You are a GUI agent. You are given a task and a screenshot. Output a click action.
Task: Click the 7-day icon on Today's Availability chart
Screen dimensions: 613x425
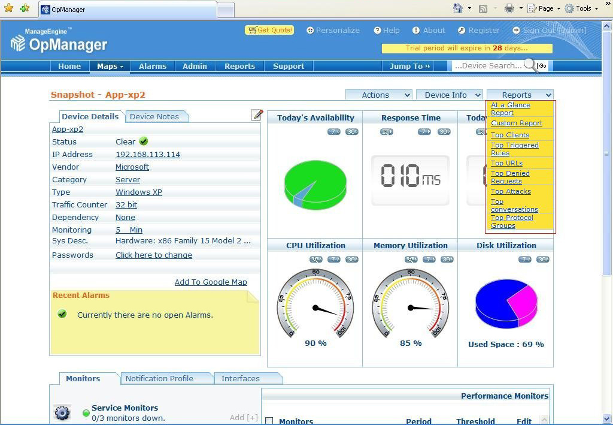(333, 131)
